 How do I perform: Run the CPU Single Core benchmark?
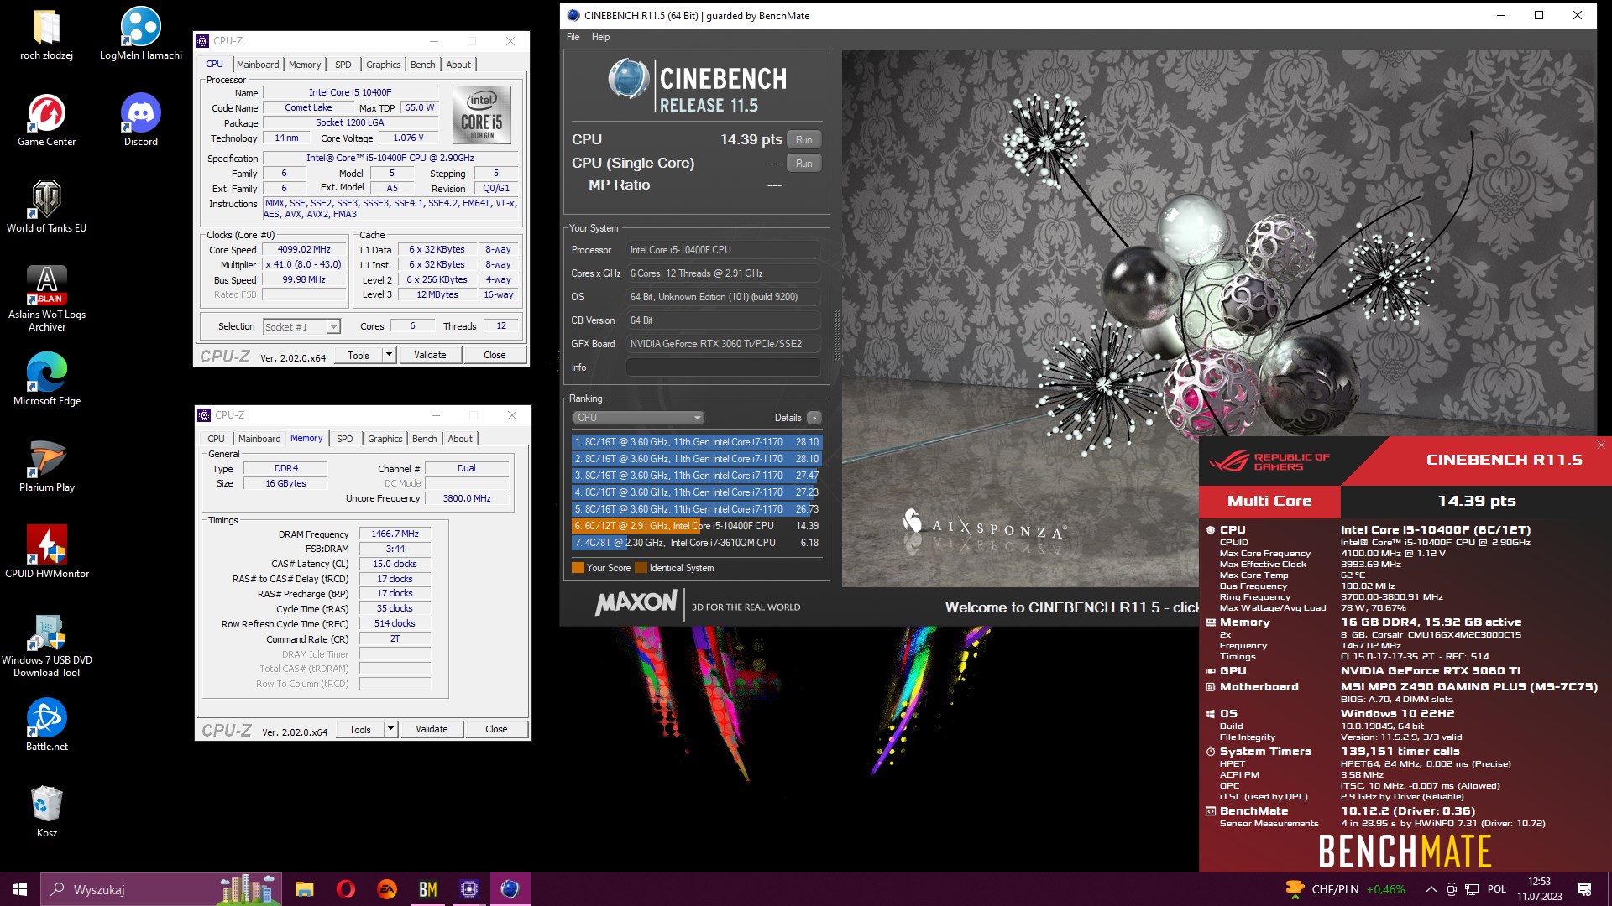[803, 164]
